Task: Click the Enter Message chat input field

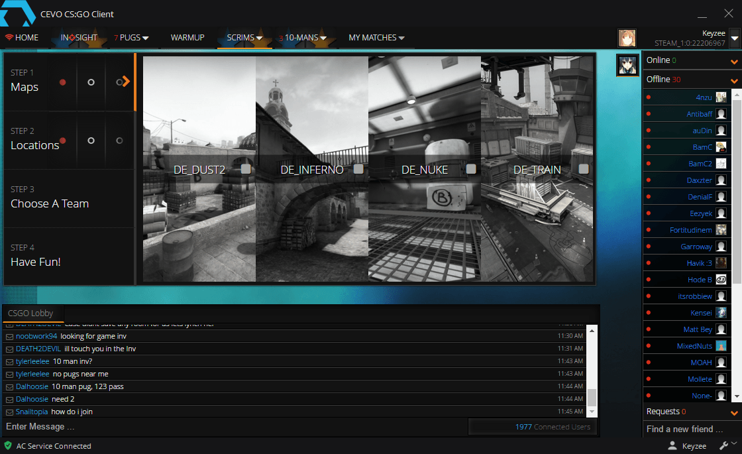Action: (x=235, y=427)
